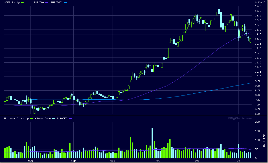
Task: Click the SMA(200) legend label
Action: 56,3
